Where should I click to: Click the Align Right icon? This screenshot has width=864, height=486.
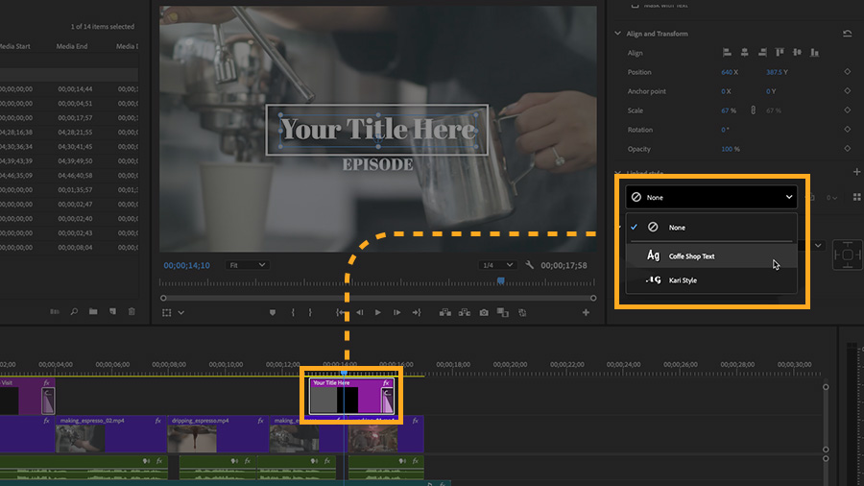coord(762,53)
